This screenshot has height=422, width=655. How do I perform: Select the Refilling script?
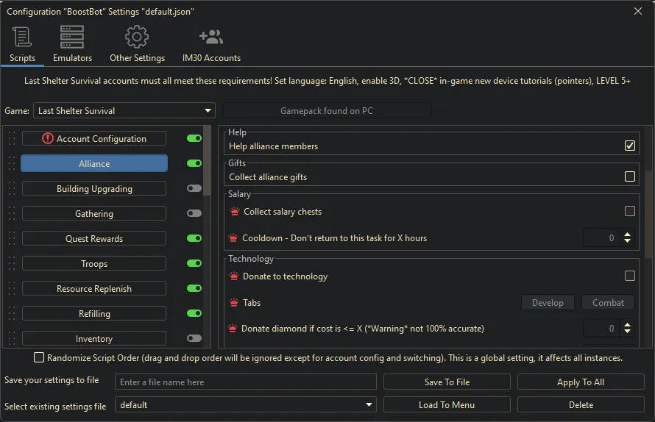click(94, 313)
